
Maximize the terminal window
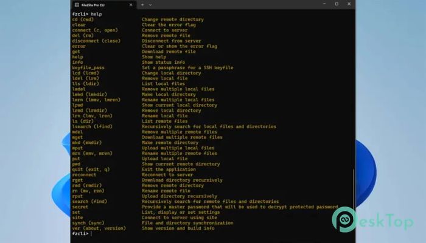click(337, 4)
